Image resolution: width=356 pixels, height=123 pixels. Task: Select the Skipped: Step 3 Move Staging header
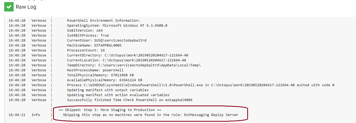click(110, 110)
